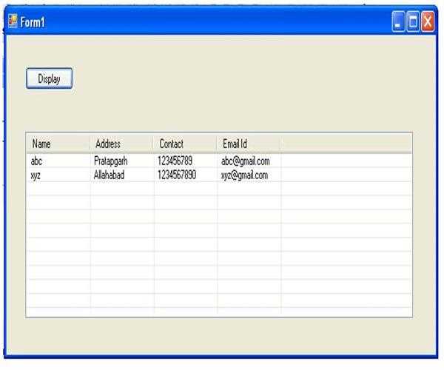The image size is (444, 370).
Task: Close the Form1 window
Action: (428, 22)
